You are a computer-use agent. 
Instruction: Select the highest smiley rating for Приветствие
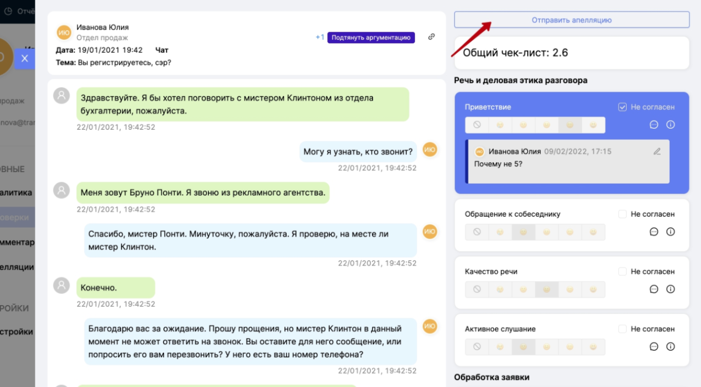tap(593, 125)
